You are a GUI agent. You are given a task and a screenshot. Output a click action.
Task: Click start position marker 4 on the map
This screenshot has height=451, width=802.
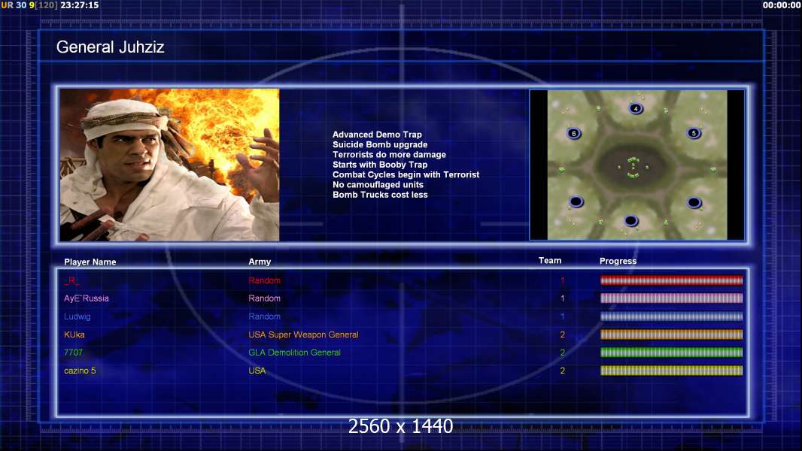(x=636, y=108)
